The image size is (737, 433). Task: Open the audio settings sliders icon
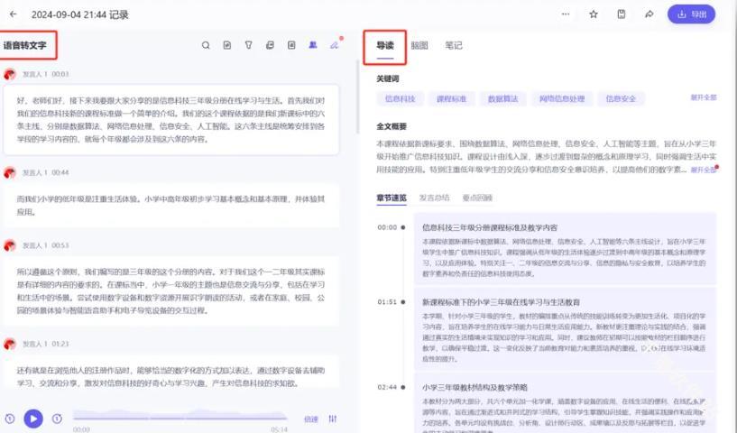click(333, 419)
